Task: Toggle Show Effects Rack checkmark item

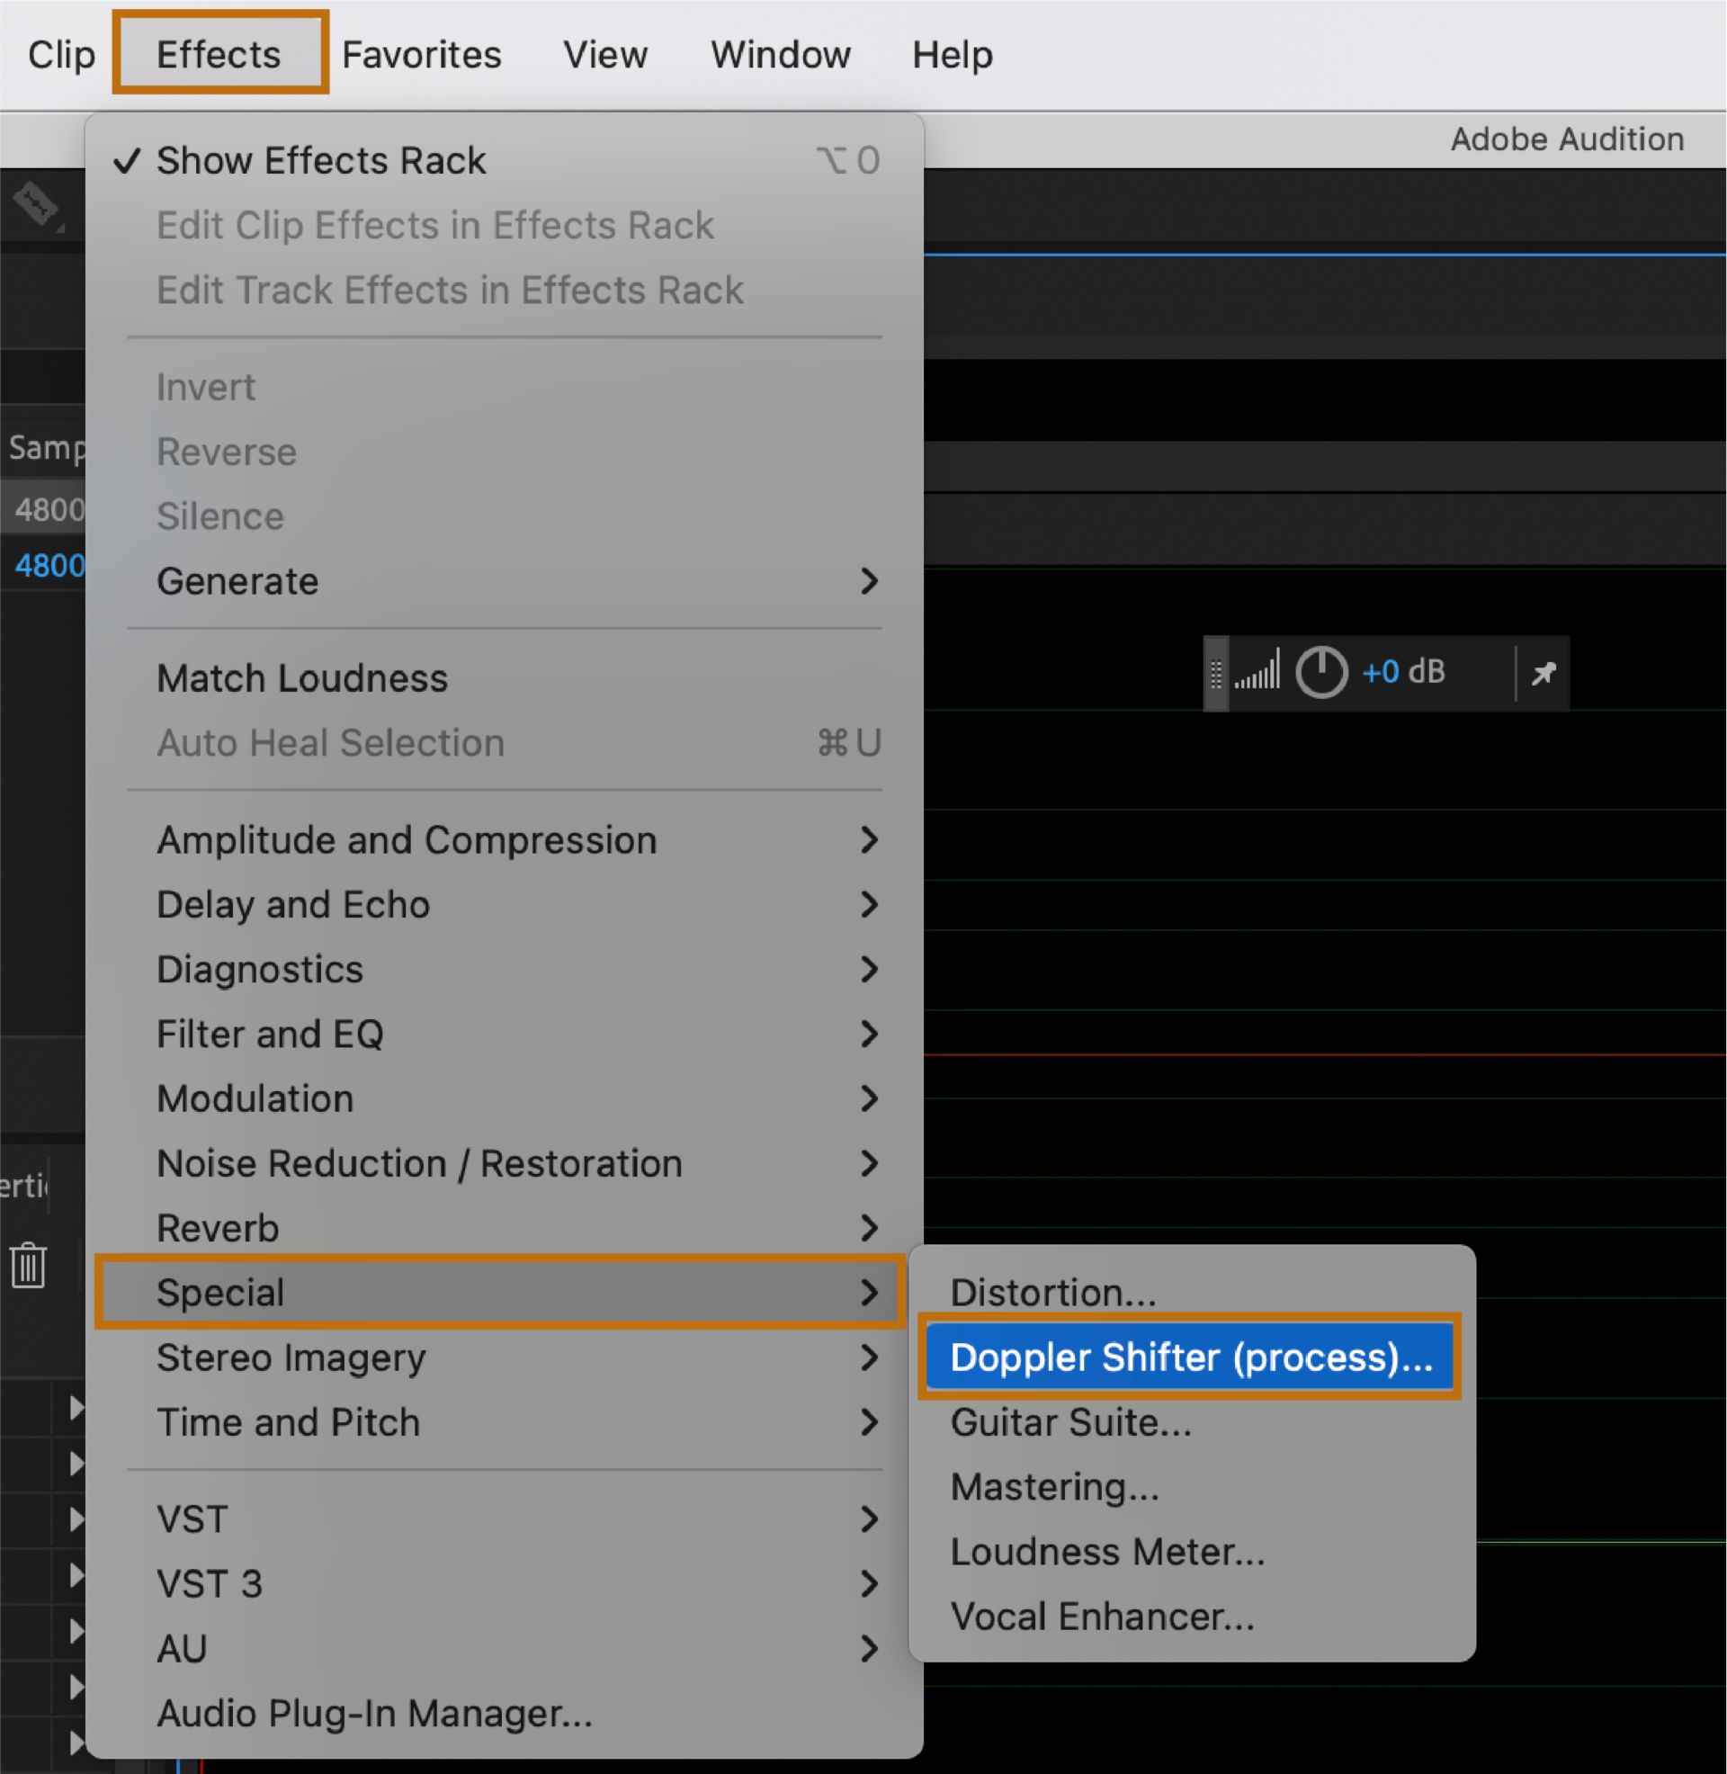Action: tap(322, 160)
